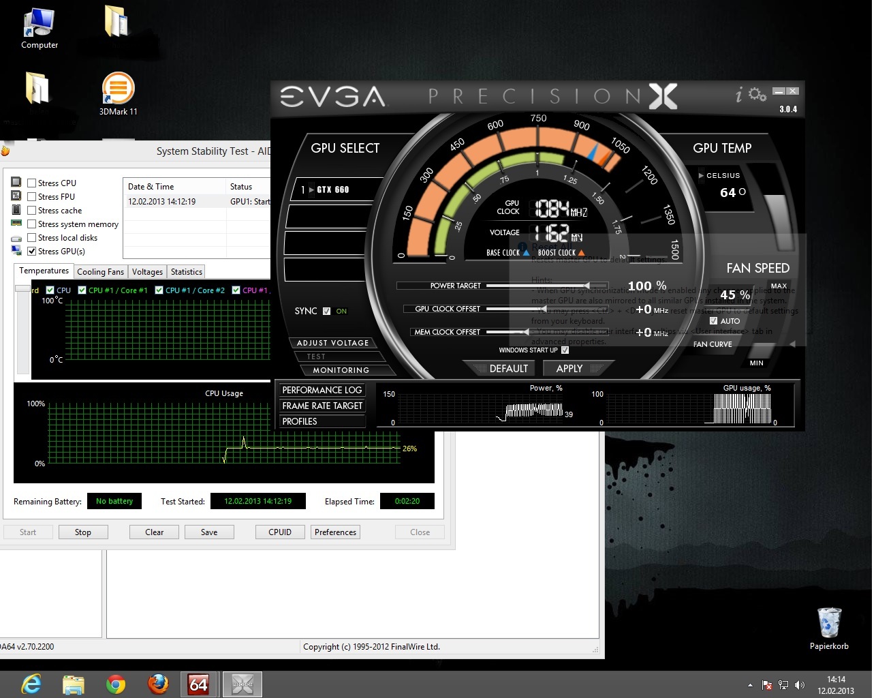Screen dimensions: 876x698
Task: Show hidden tray icons arrow
Action: (x=750, y=685)
